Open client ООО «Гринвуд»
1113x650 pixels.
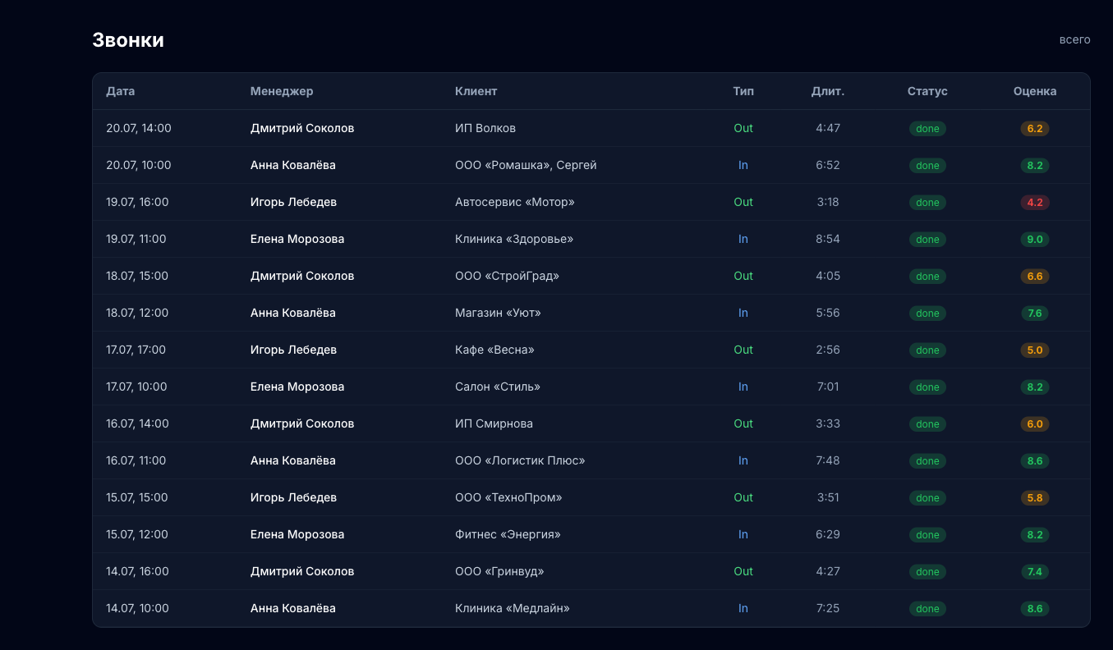pyautogui.click(x=499, y=571)
